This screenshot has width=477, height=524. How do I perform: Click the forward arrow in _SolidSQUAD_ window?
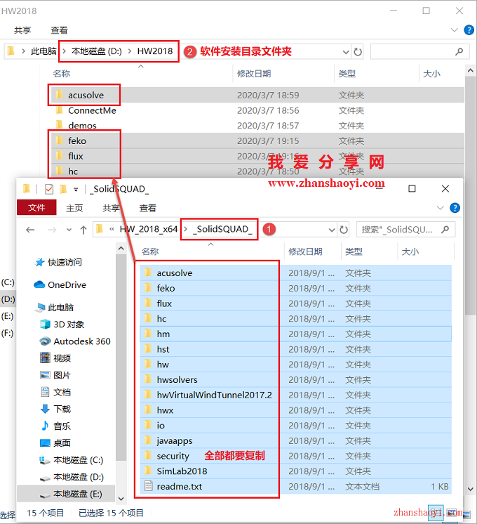click(x=52, y=230)
